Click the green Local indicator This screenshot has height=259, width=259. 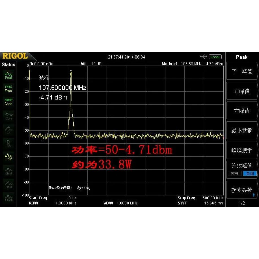215,57
